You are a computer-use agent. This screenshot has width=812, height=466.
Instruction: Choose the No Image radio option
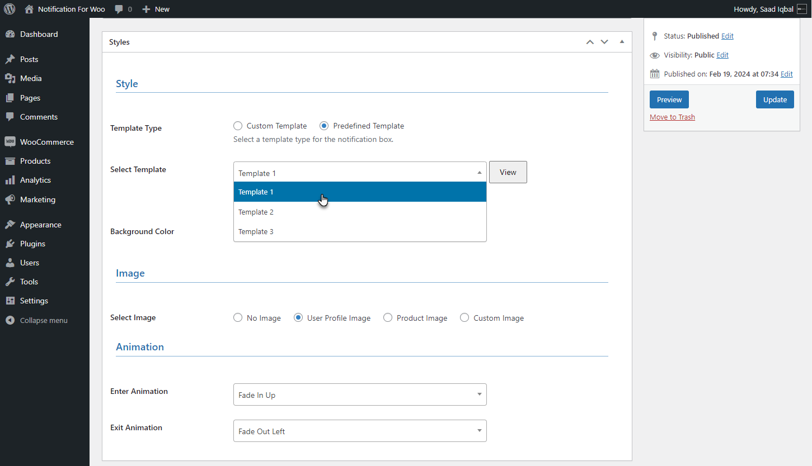click(x=238, y=317)
